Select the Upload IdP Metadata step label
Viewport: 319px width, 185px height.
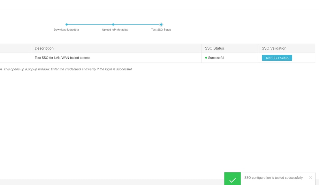(115, 29)
